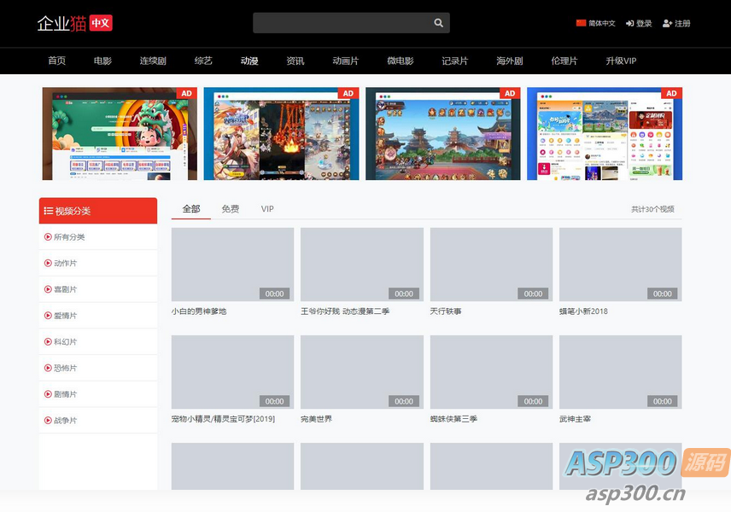Go to 升级VIP in navigation bar

click(x=621, y=61)
